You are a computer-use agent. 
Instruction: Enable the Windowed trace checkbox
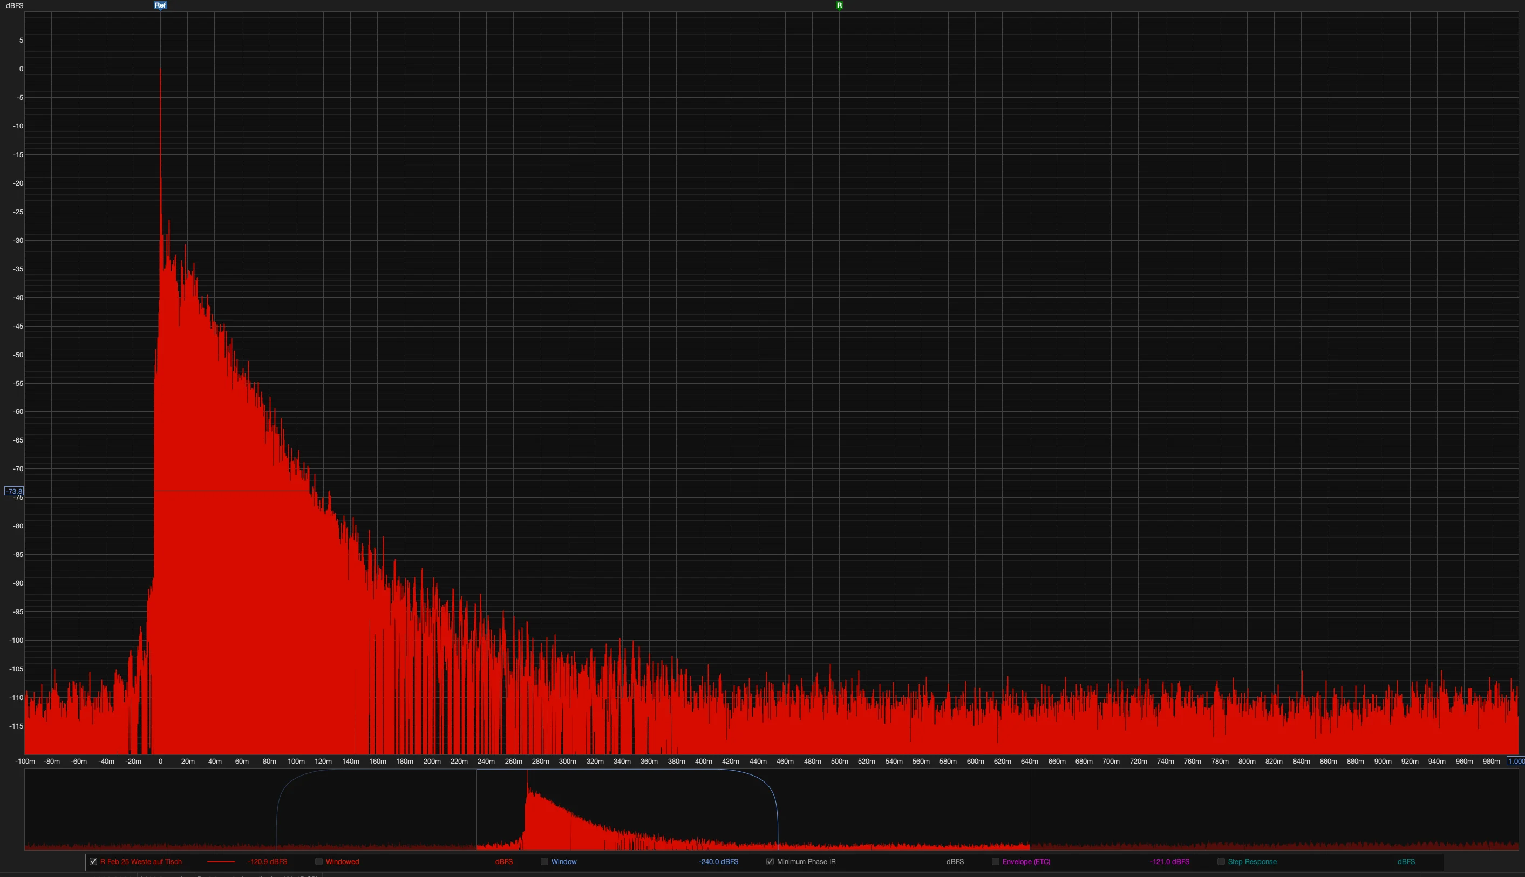319,861
